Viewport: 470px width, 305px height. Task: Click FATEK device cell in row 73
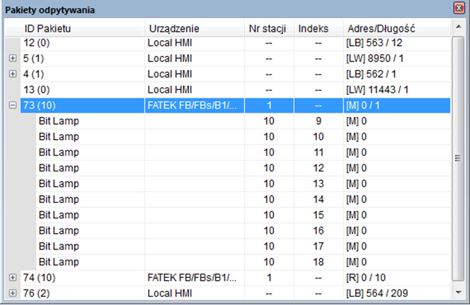coord(194,106)
